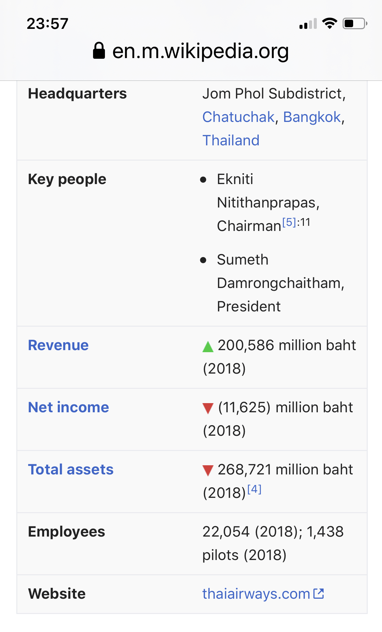
Task: Open the Bangkok link
Action: (x=312, y=117)
